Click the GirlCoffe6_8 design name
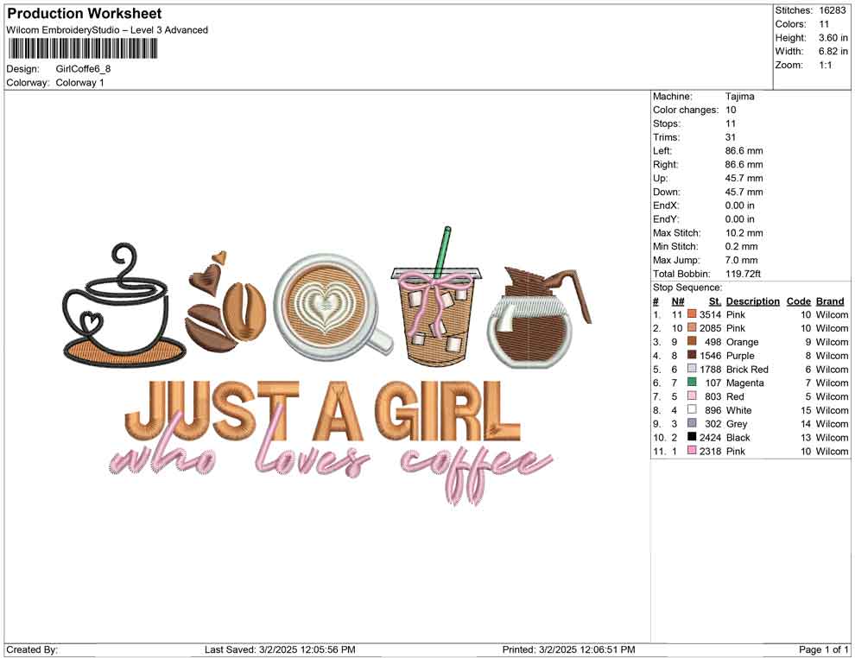This screenshot has height=658, width=855. click(x=82, y=69)
